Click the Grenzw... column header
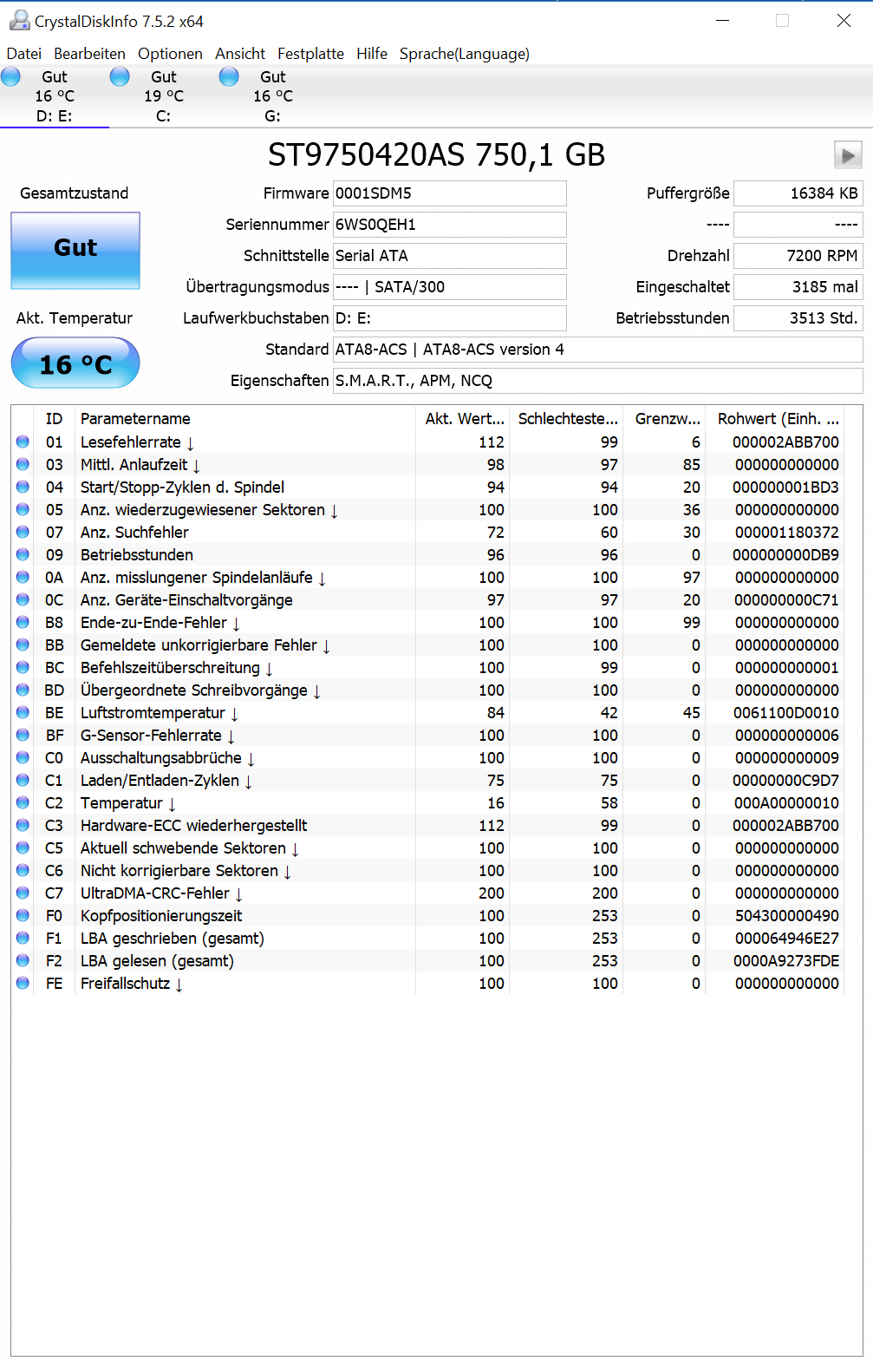The image size is (873, 1361). click(664, 419)
